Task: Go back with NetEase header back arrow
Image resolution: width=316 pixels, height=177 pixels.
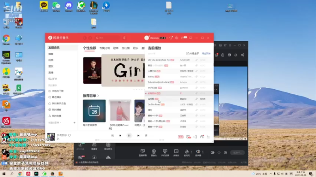Action: [x=85, y=38]
